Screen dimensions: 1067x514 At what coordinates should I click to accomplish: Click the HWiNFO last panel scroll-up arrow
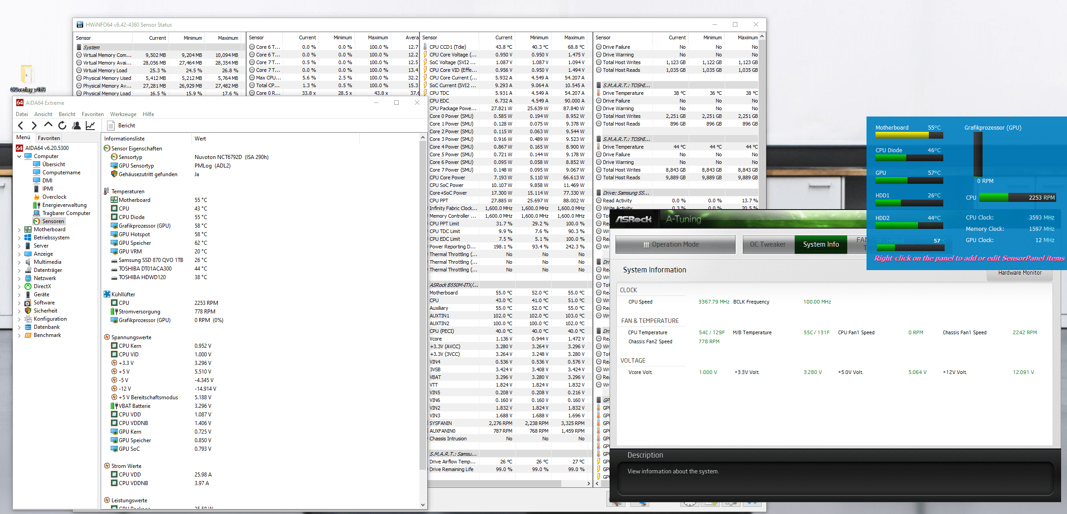coord(762,36)
